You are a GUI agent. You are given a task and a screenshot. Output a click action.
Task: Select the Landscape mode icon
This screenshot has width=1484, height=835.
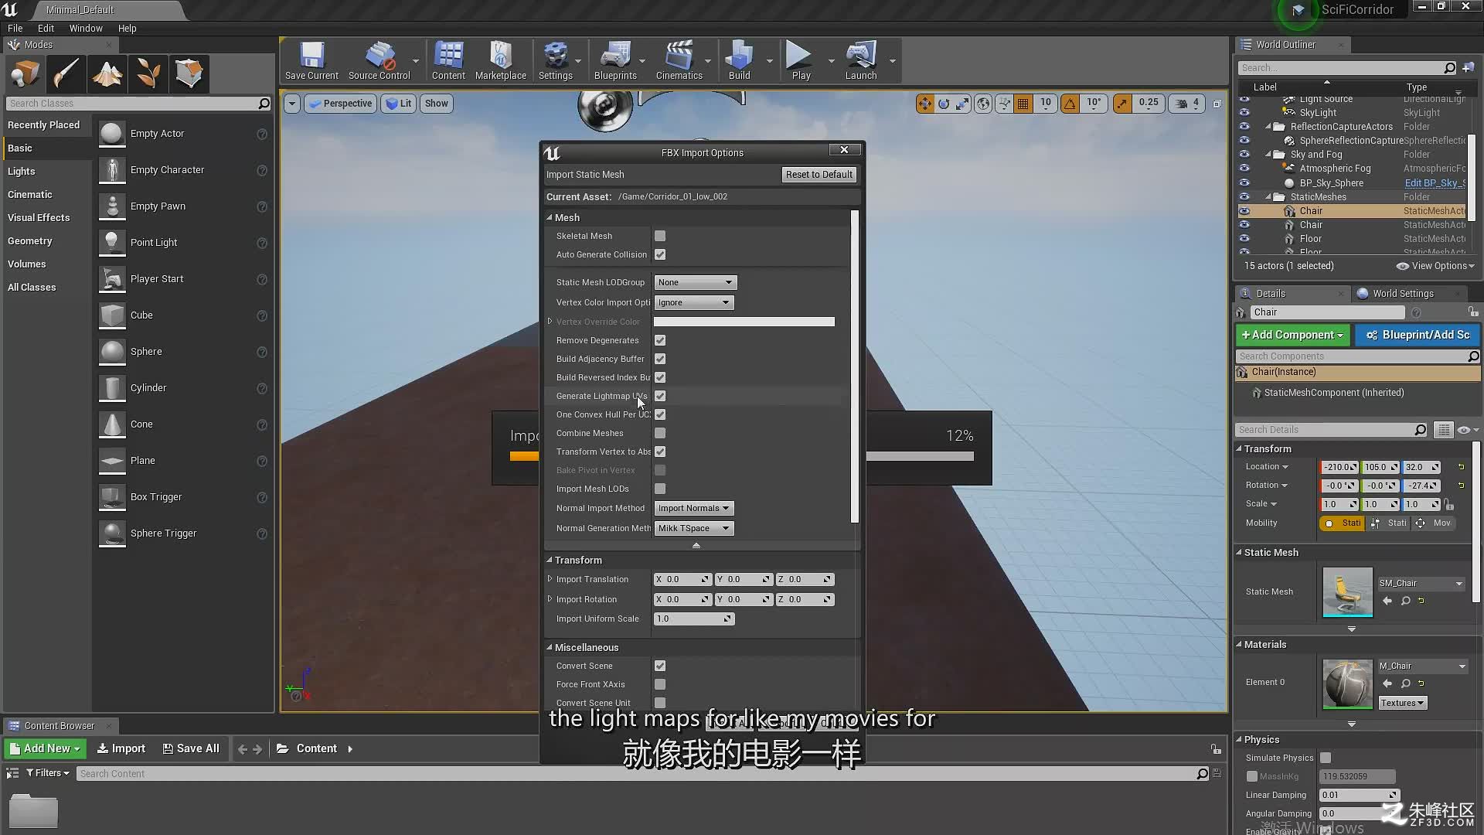(107, 73)
